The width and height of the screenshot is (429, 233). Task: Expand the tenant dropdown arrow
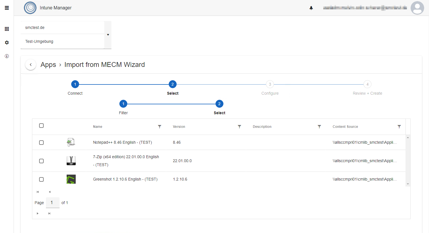click(x=108, y=35)
